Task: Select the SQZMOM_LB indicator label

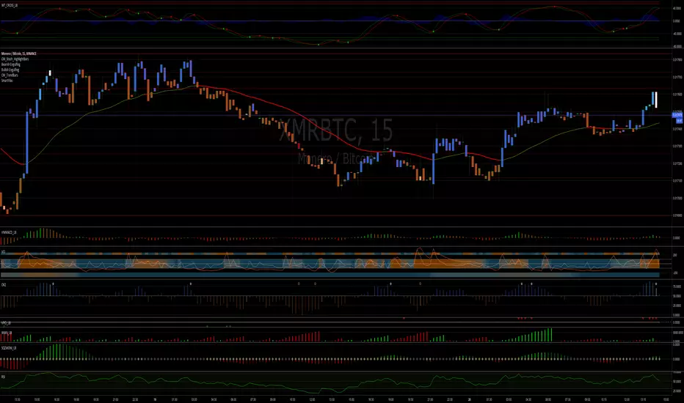Action: coord(9,348)
